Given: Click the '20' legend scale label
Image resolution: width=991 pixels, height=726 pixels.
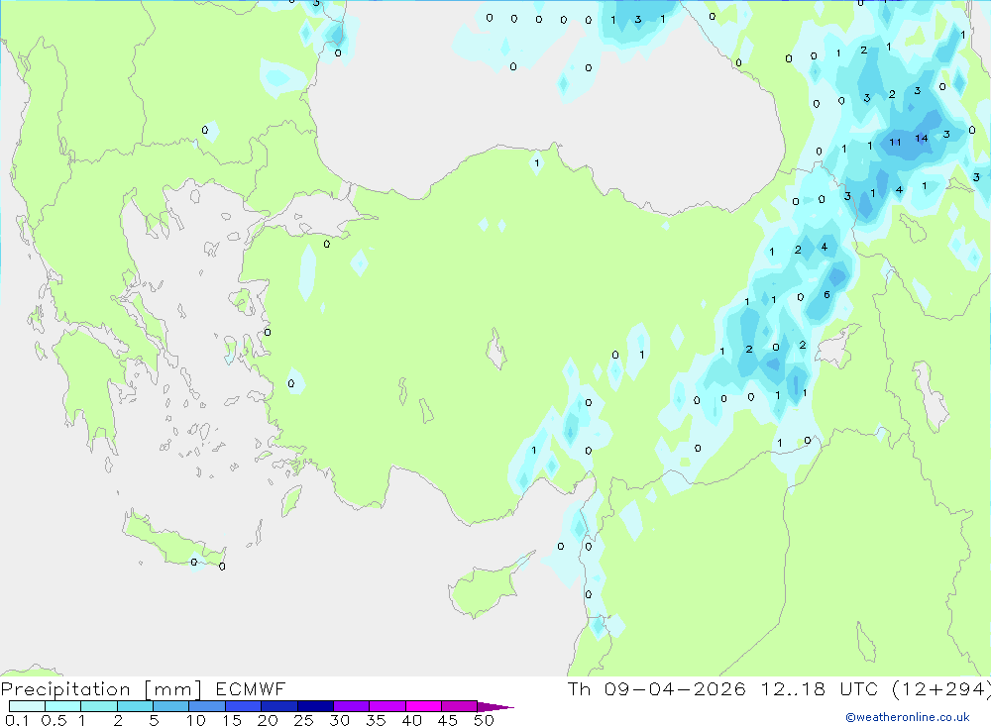Looking at the screenshot, I should [268, 720].
